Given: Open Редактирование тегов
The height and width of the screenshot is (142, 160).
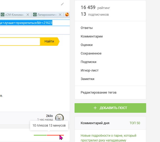Looking at the screenshot, I should (x=99, y=93).
